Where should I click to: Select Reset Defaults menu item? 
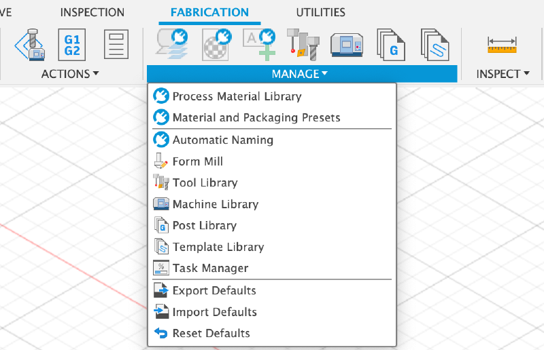pyautogui.click(x=272, y=333)
